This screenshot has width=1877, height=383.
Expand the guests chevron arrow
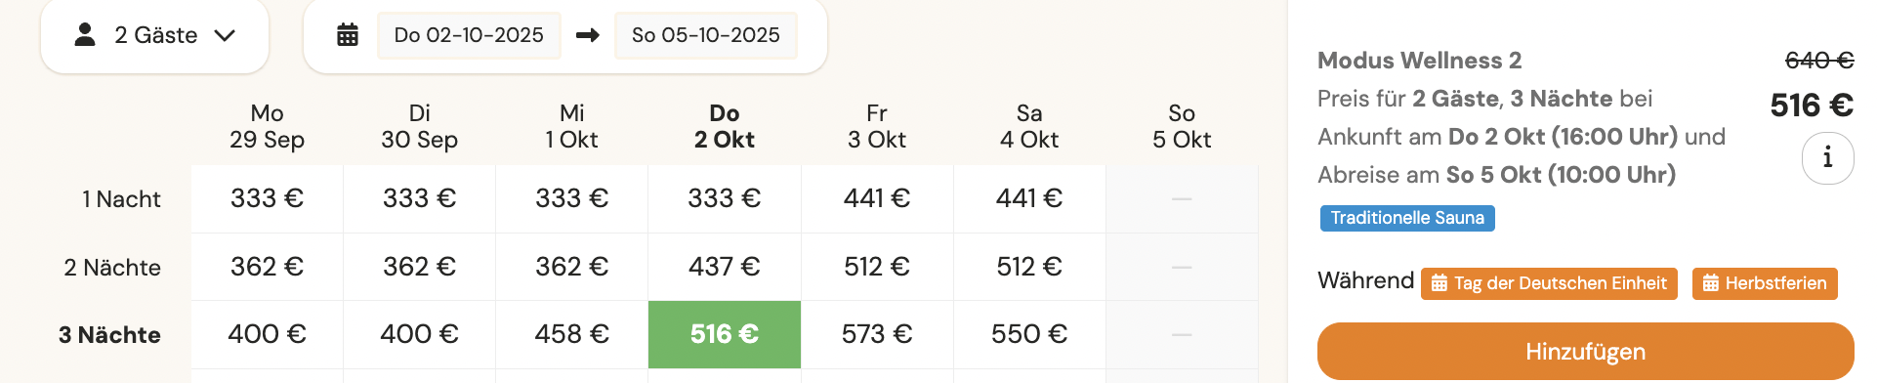[x=225, y=36]
